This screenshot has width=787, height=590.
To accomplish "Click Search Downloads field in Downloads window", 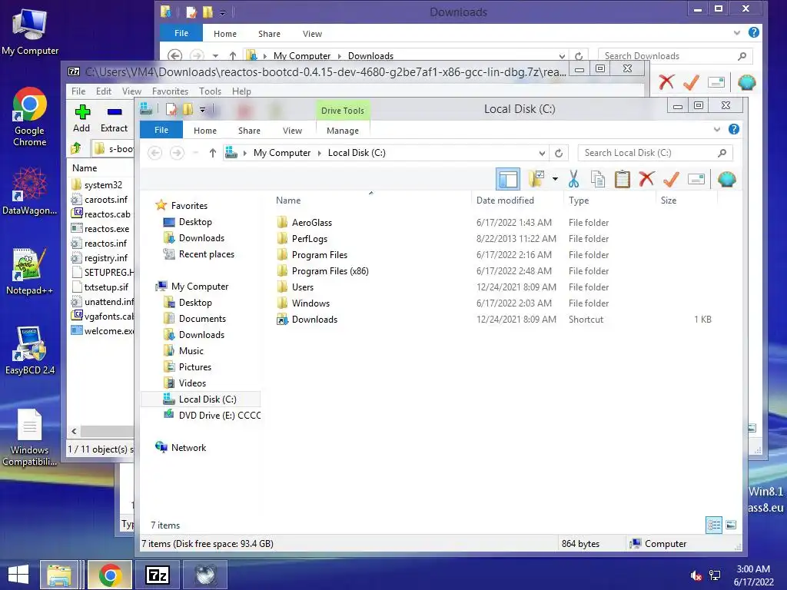I will [x=675, y=55].
